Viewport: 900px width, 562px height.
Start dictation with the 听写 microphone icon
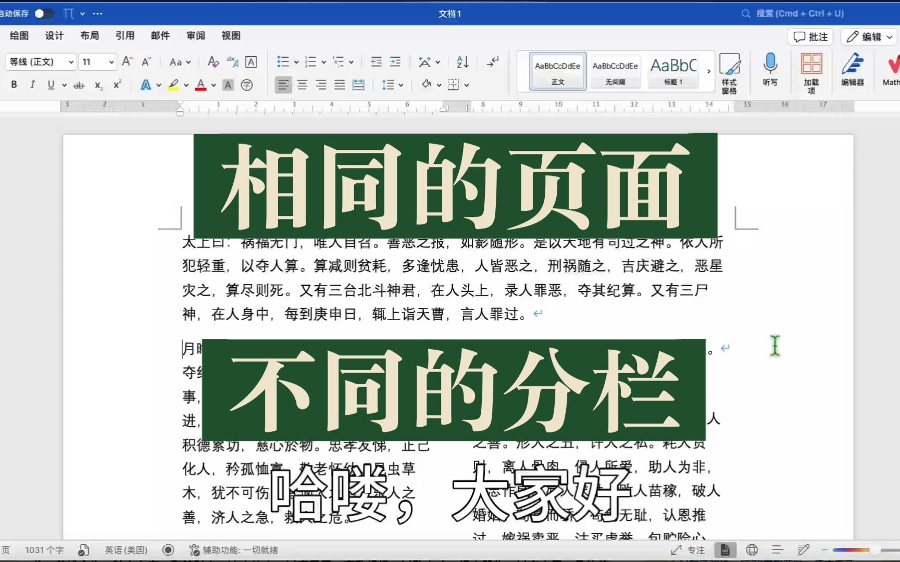[769, 70]
